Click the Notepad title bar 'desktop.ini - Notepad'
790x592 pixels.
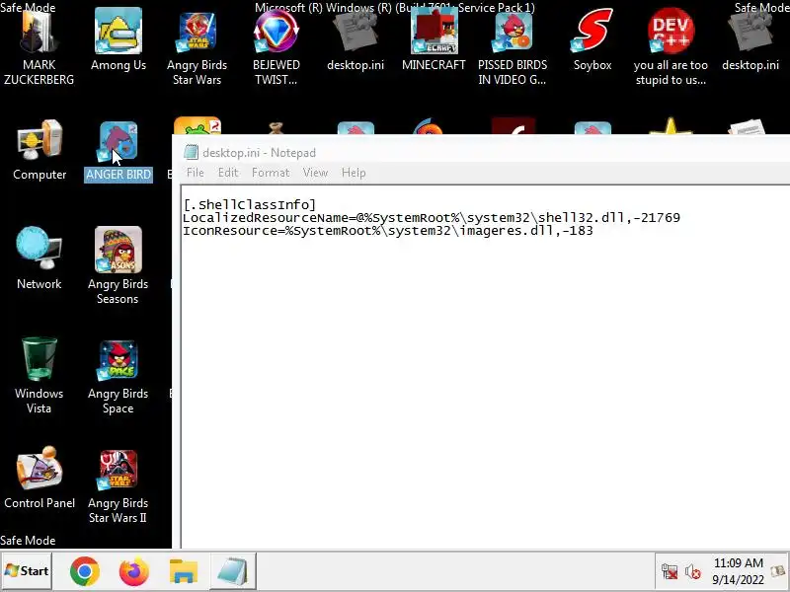(259, 153)
